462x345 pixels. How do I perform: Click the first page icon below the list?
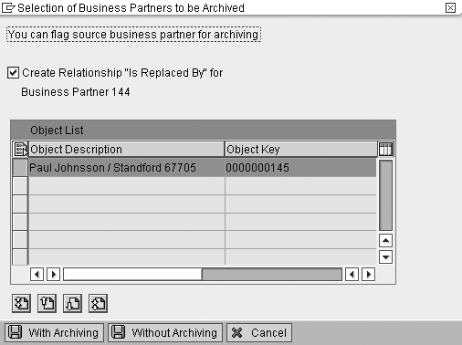(21, 303)
